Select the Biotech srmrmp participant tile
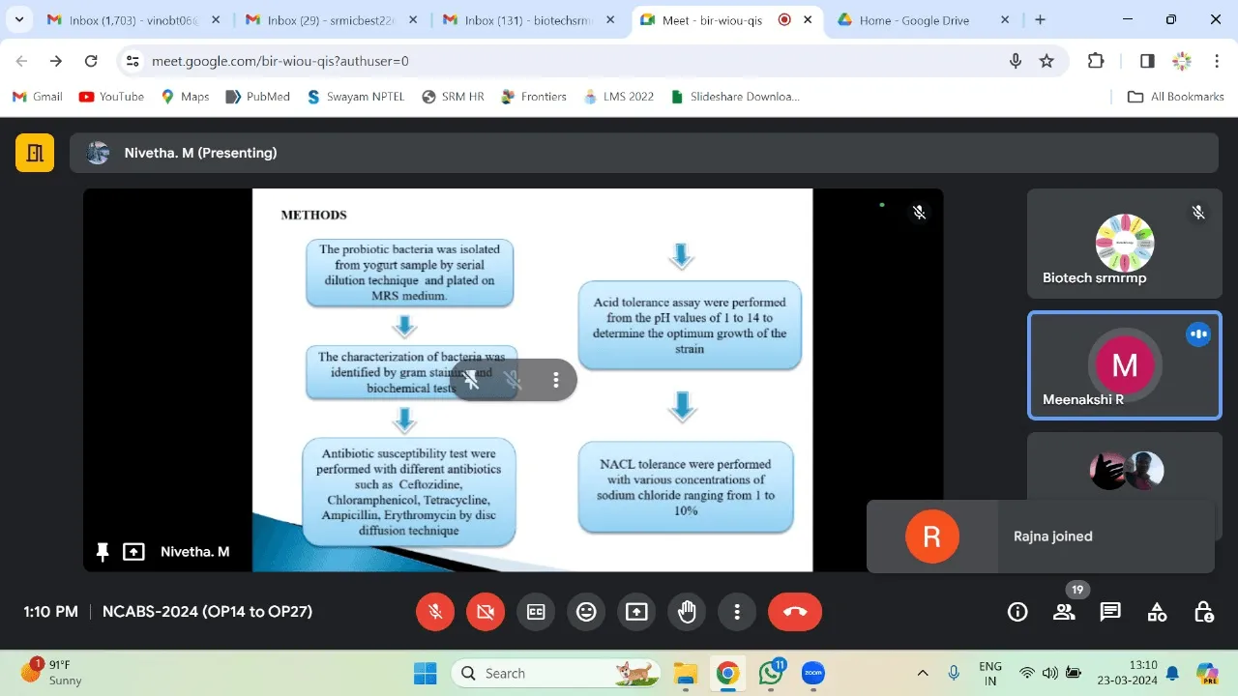This screenshot has width=1238, height=696. click(x=1124, y=244)
